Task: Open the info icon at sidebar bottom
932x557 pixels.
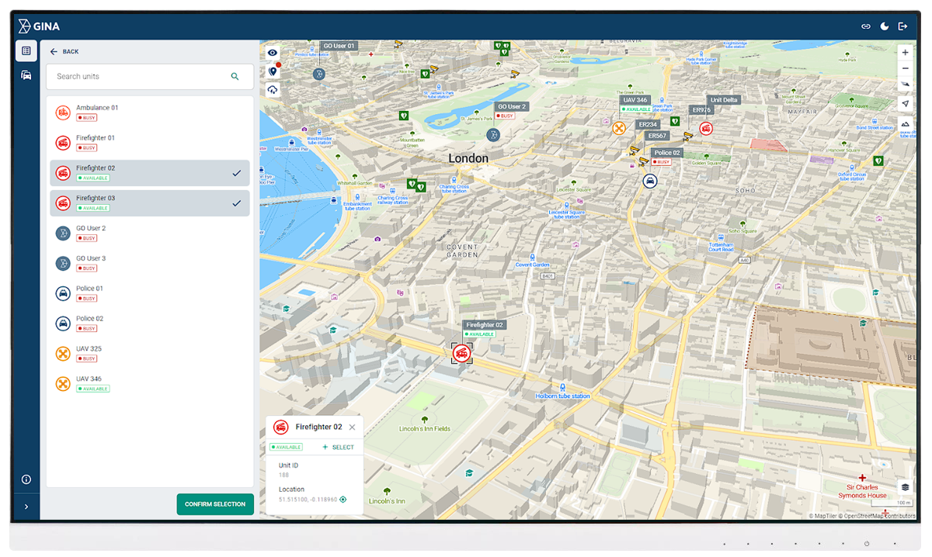Action: pyautogui.click(x=26, y=479)
